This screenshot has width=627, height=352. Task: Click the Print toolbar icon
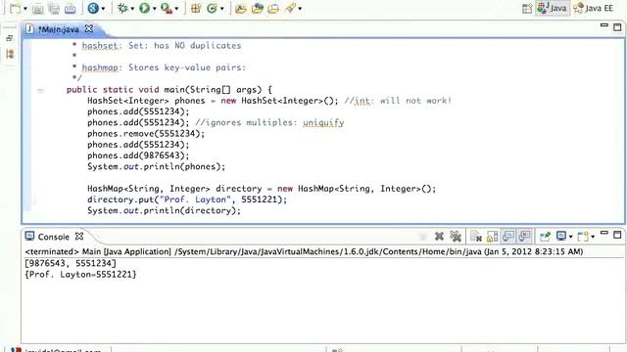click(x=70, y=9)
